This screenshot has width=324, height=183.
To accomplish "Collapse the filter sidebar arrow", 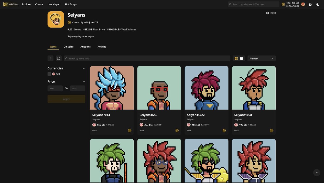I will click(50, 58).
